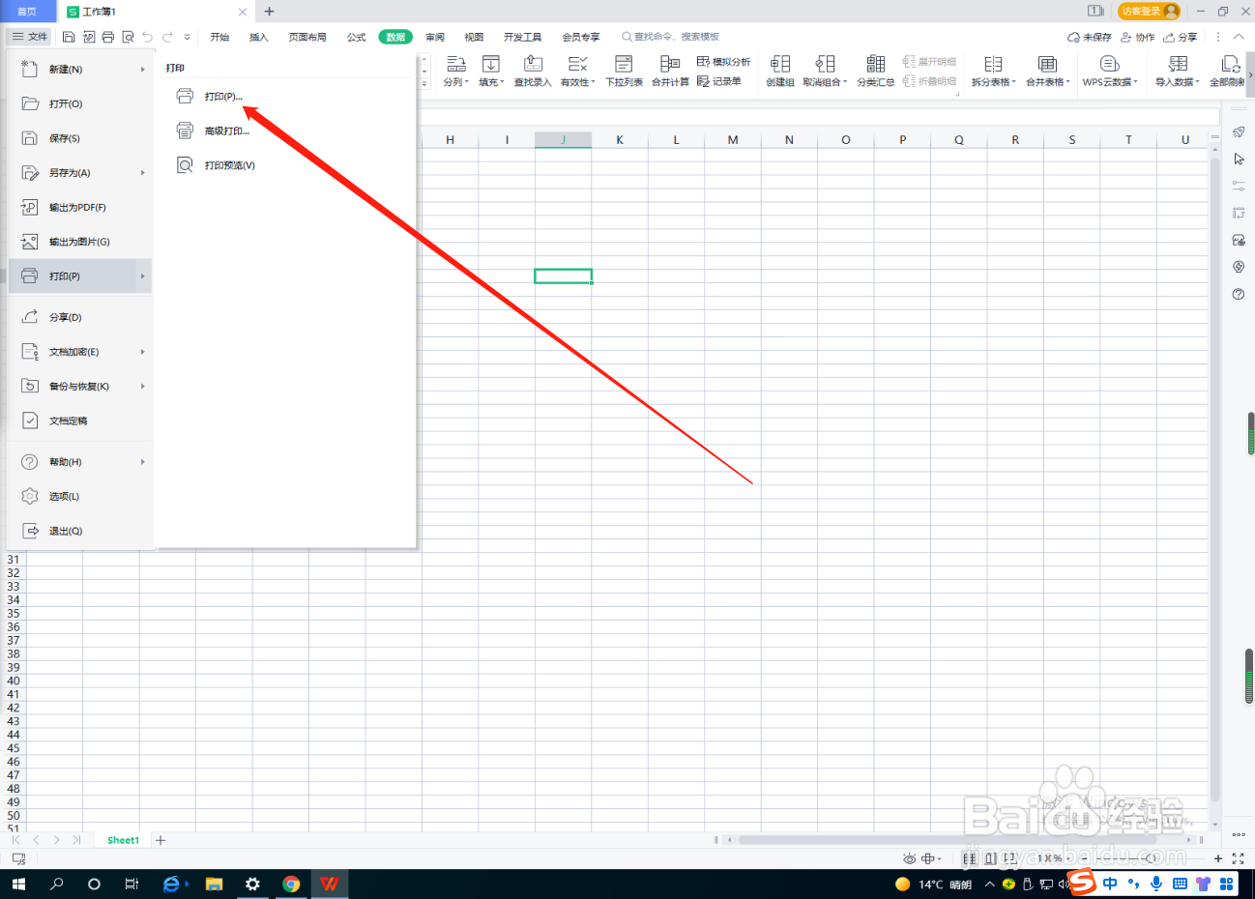Add a new sheet with plus button
This screenshot has width=1255, height=899.
click(x=161, y=840)
